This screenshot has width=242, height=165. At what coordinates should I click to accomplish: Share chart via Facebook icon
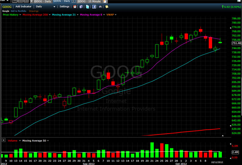(94, 7)
